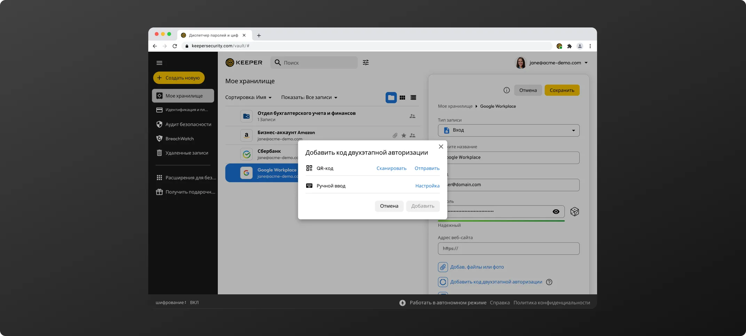Screen dimensions: 746x336
Task: Open browser extensions puzzle icon
Action: [570, 46]
